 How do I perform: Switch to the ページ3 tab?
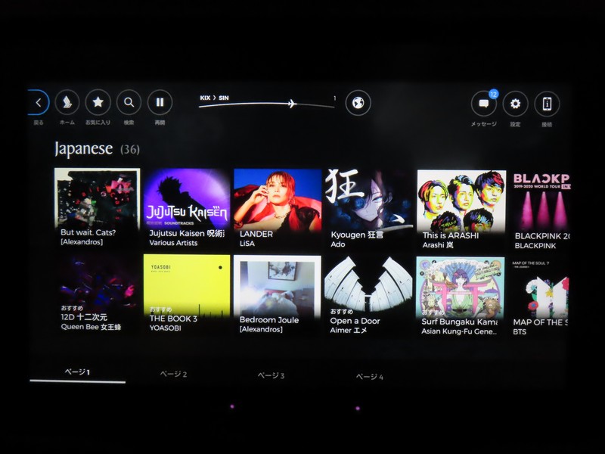pyautogui.click(x=271, y=375)
